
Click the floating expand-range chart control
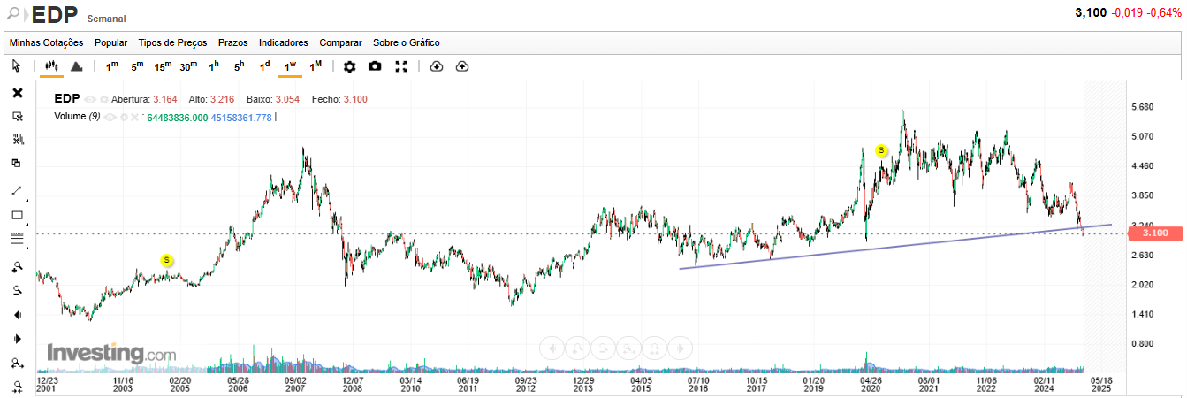click(x=627, y=348)
